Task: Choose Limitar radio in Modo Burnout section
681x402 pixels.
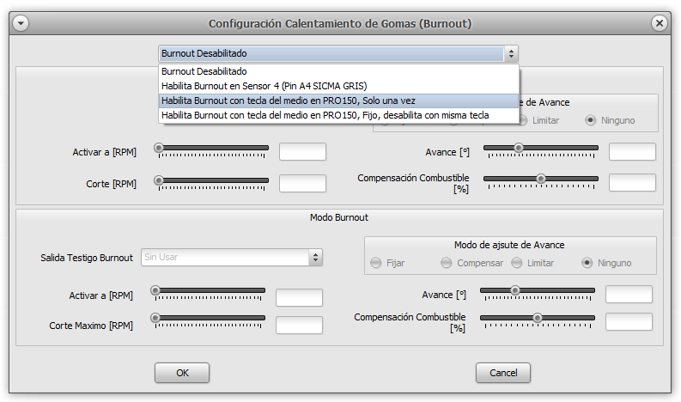Action: click(x=516, y=263)
